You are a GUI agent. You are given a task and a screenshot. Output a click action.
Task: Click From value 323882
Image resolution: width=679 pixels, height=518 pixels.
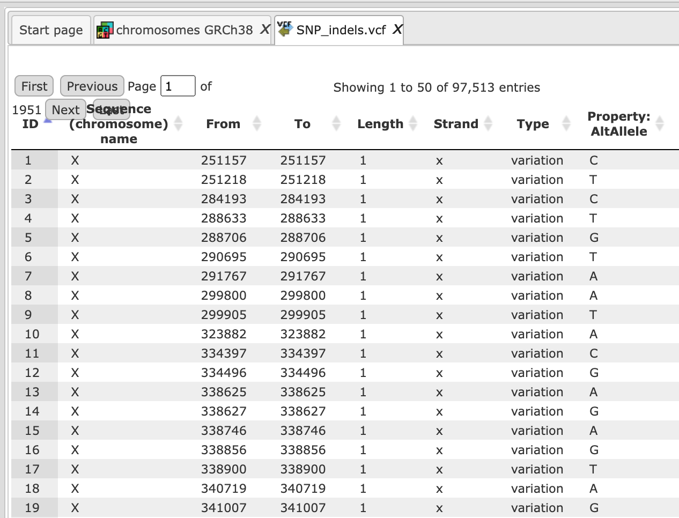click(x=224, y=334)
